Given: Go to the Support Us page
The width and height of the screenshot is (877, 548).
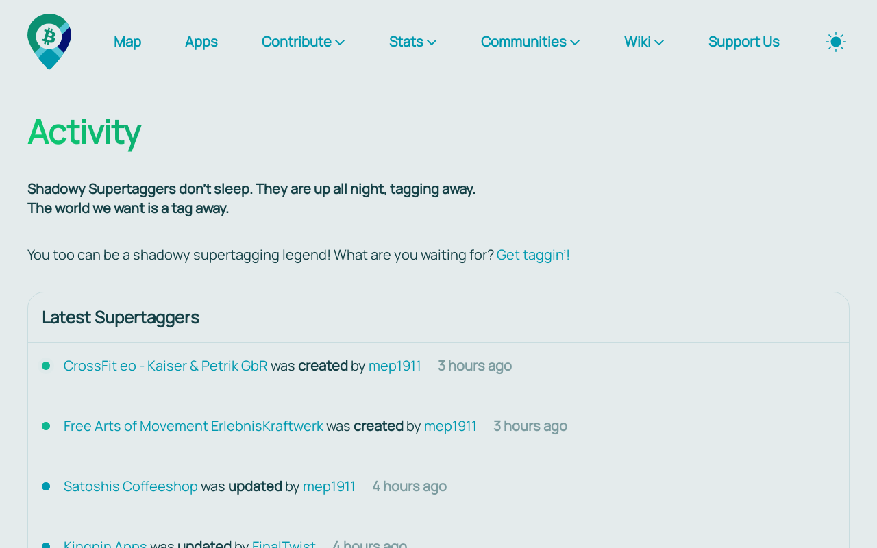Looking at the screenshot, I should 744,42.
